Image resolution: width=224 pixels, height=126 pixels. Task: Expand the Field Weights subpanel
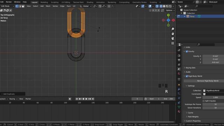[193, 117]
